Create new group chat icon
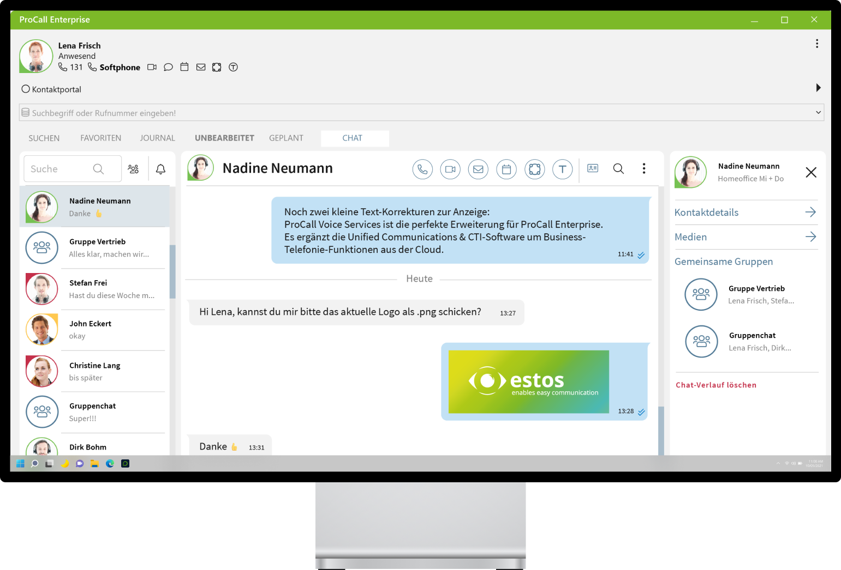Image resolution: width=841 pixels, height=570 pixels. (x=134, y=169)
